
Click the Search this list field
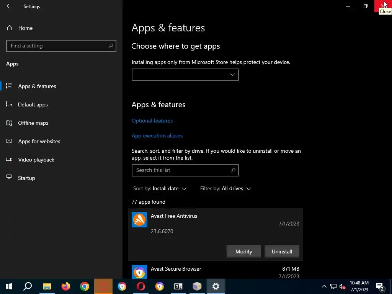(185, 170)
